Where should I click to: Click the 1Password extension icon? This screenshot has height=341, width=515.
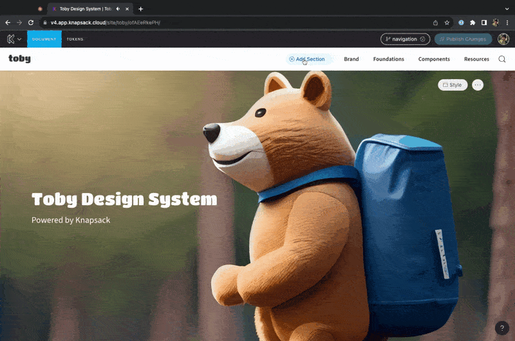461,23
